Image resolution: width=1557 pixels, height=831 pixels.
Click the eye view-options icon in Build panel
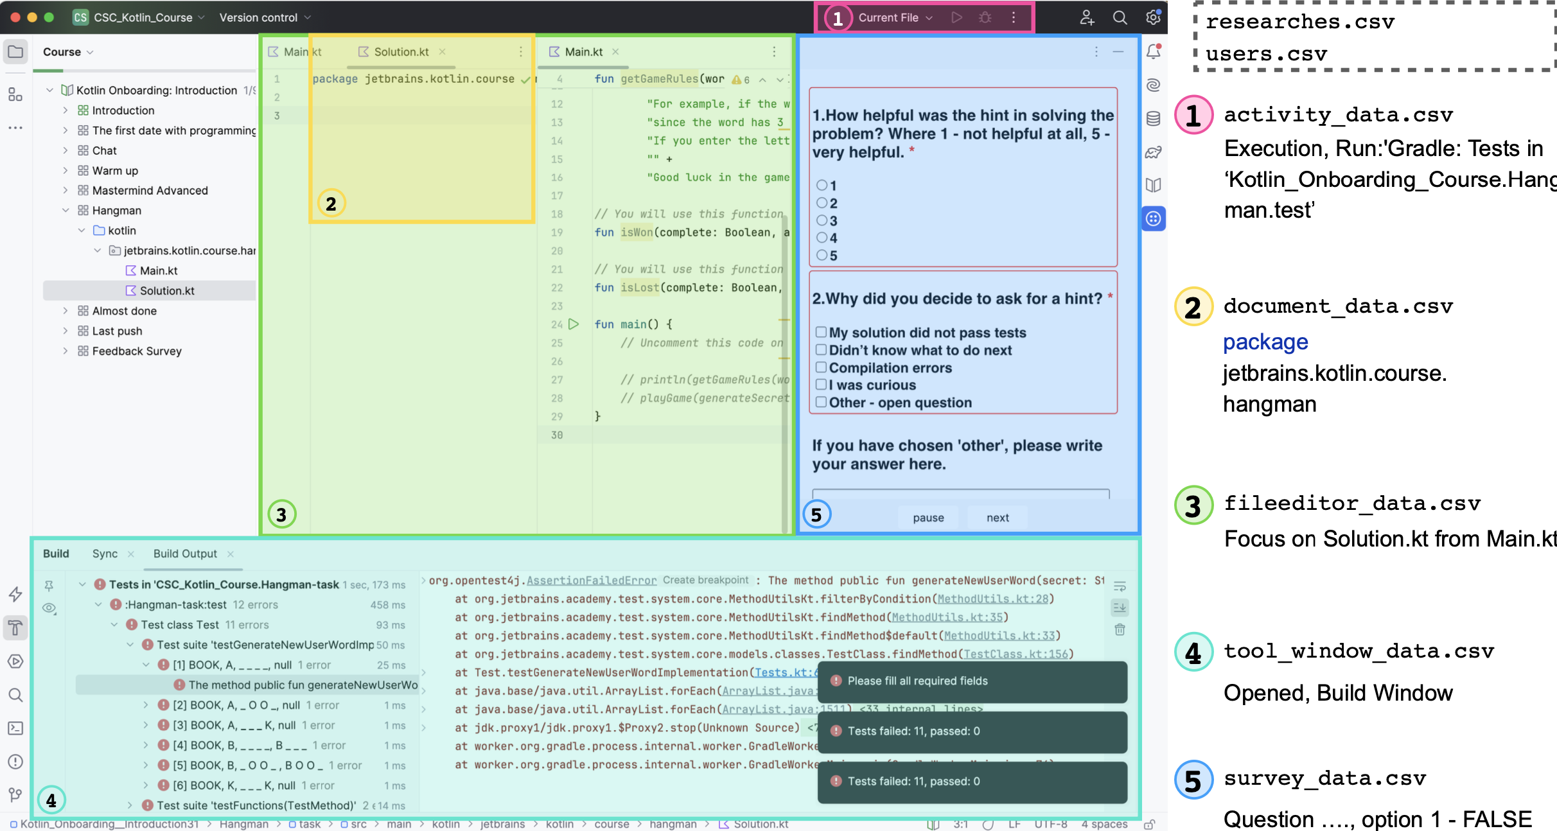[49, 608]
